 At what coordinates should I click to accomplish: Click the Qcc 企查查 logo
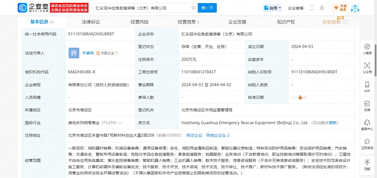[33, 8]
